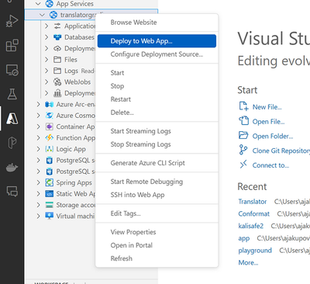
Task: Click the Spring Apps icon
Action: 49,182
